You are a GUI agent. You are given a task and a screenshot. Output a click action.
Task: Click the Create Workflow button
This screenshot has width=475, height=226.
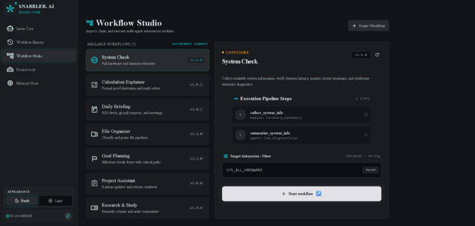tap(368, 26)
